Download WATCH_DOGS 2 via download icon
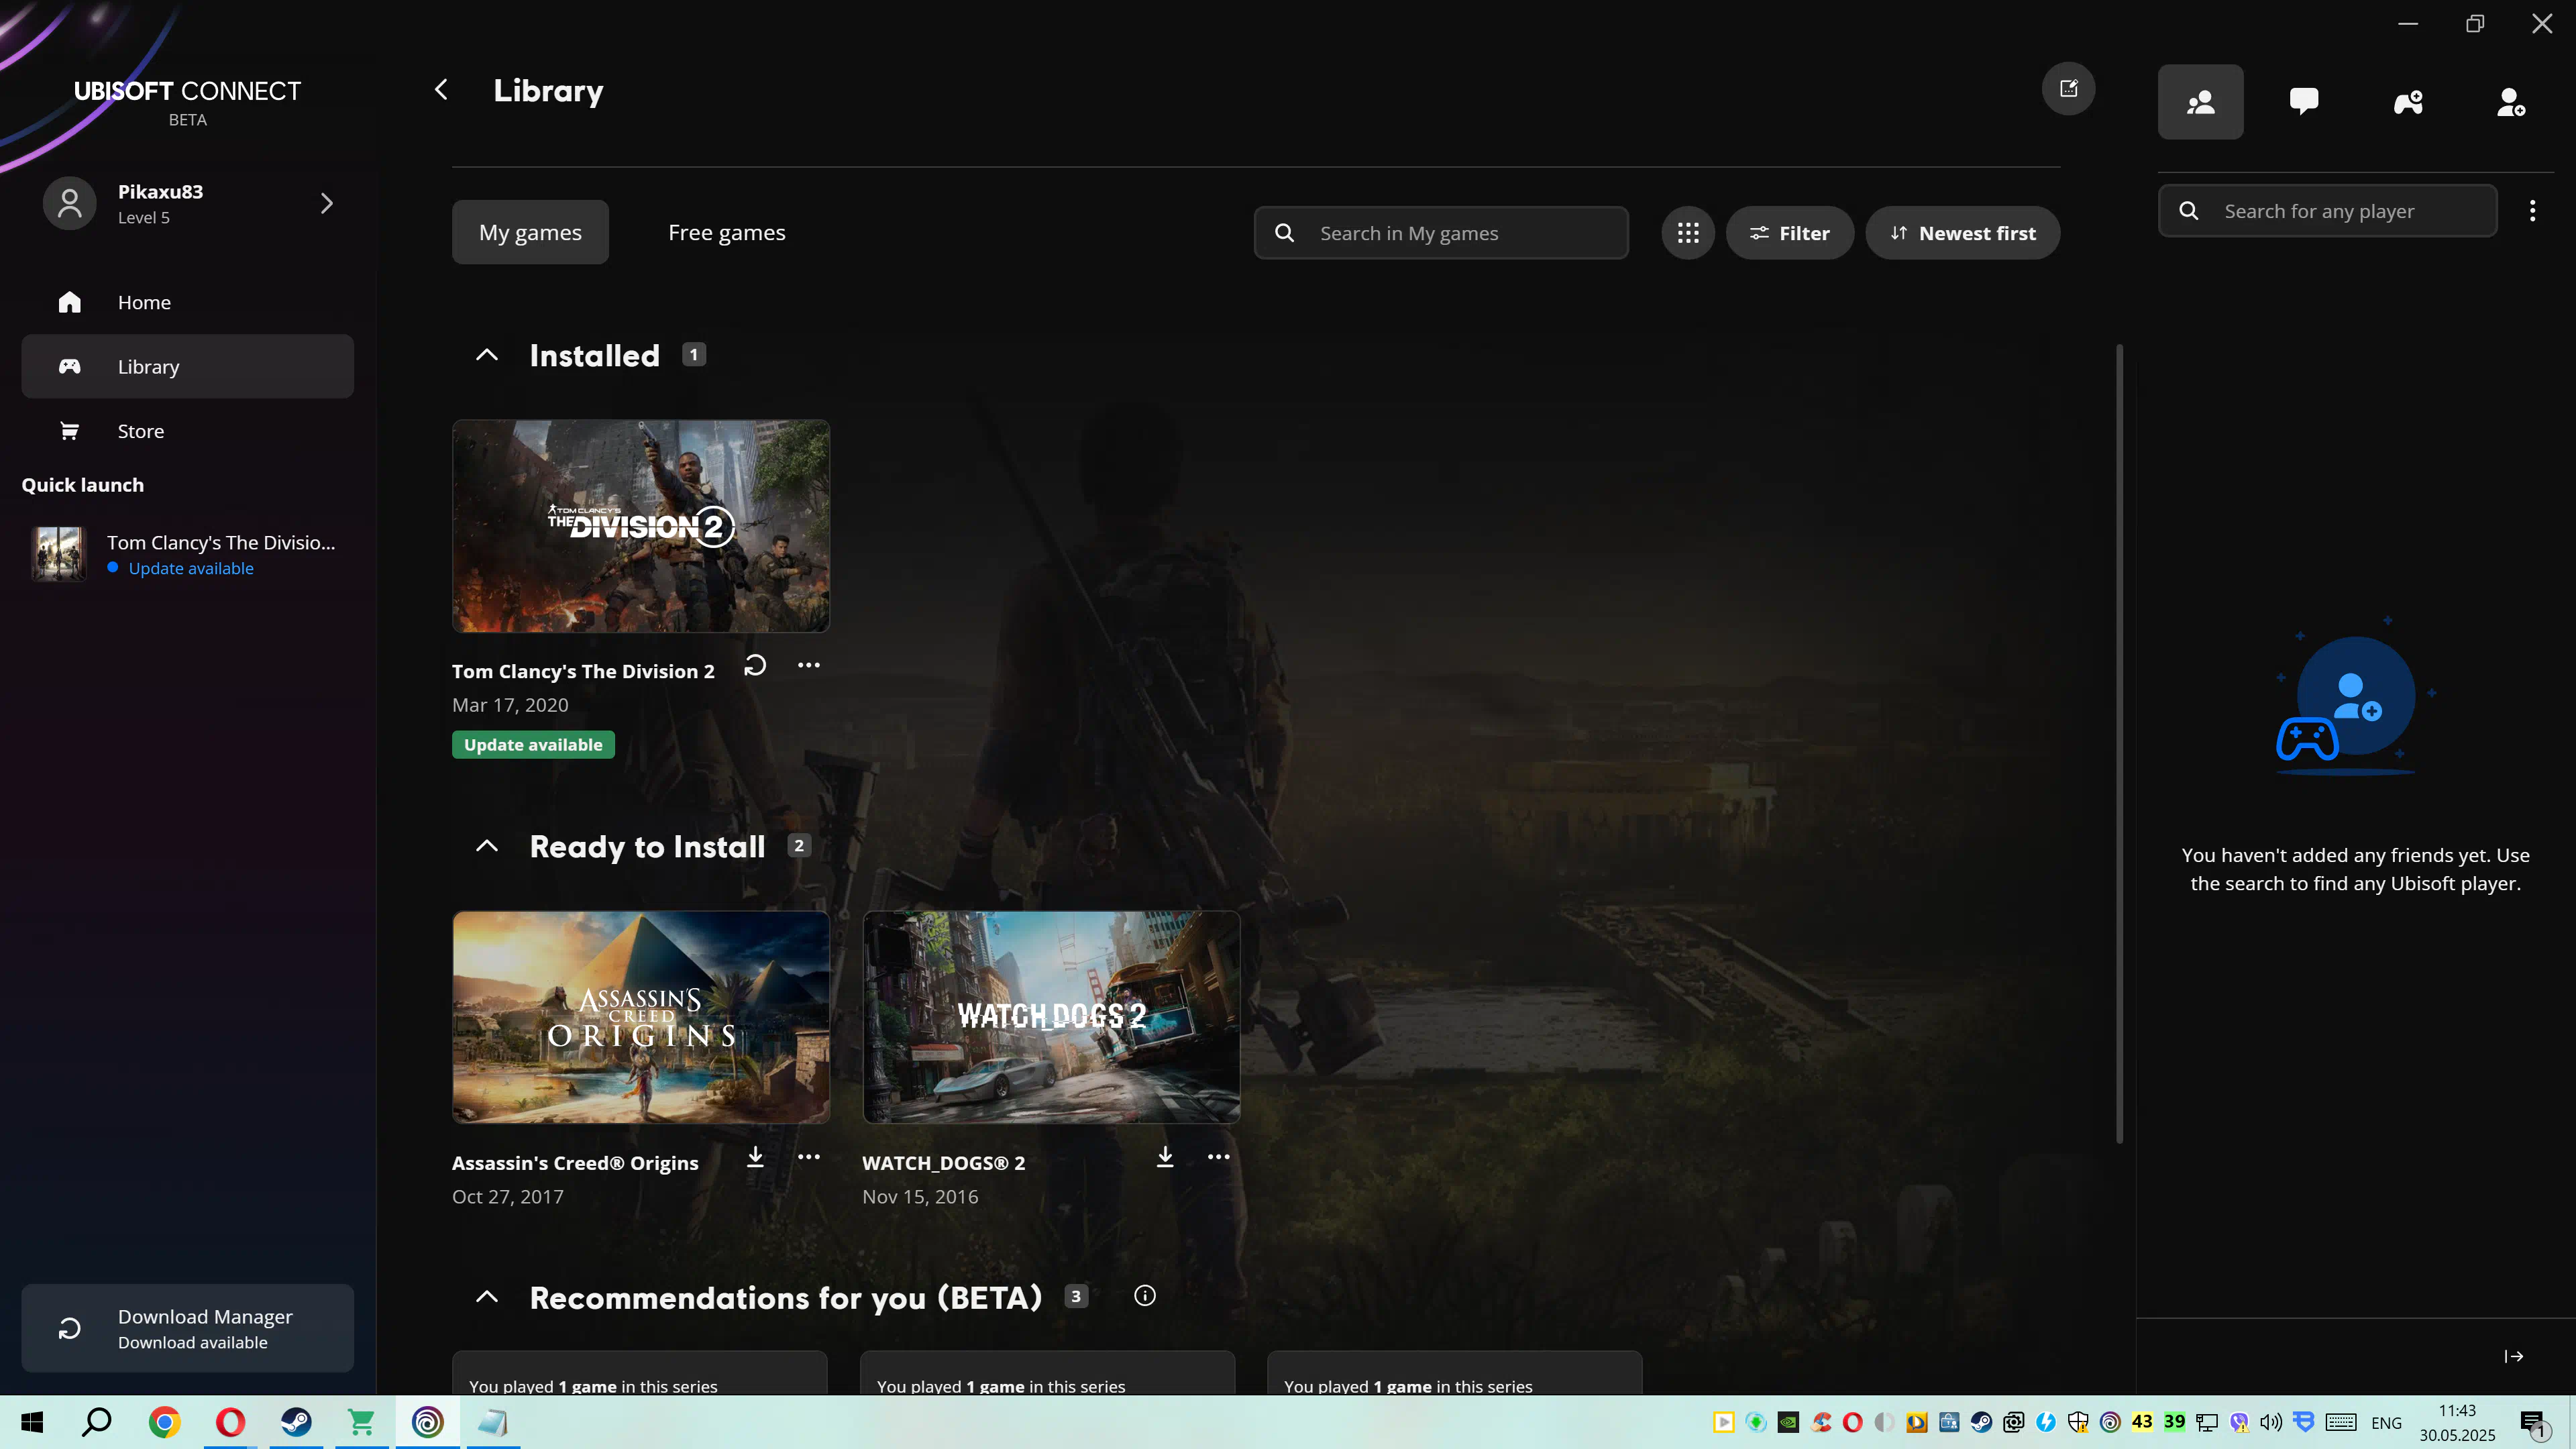Image resolution: width=2576 pixels, height=1449 pixels. [x=1165, y=1157]
